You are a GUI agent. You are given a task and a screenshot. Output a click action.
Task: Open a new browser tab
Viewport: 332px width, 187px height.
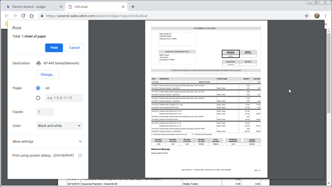133,7
